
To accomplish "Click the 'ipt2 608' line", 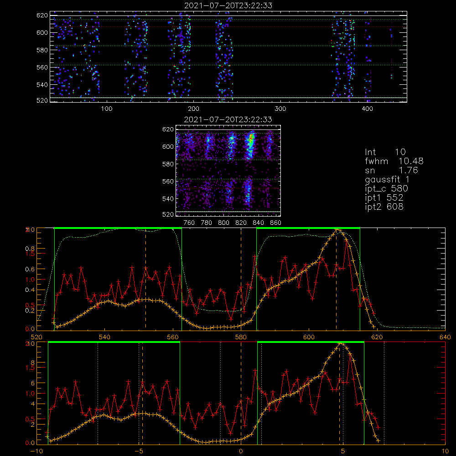I will (x=384, y=207).
